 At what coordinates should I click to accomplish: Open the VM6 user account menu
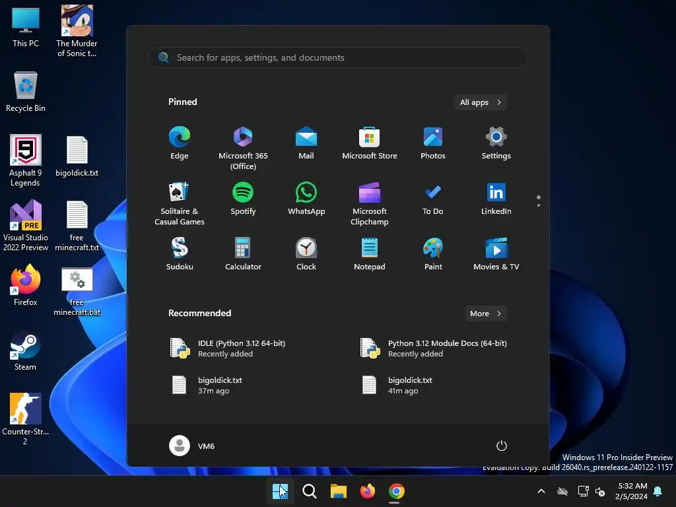point(192,446)
